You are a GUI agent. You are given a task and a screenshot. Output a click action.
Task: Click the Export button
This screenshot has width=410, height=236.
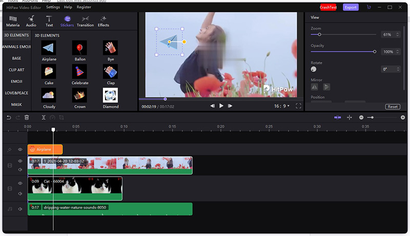click(351, 7)
